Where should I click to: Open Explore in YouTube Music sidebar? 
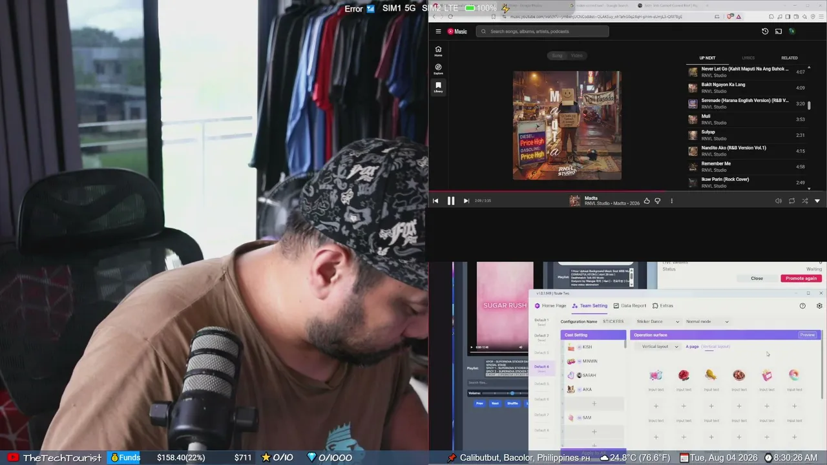pyautogui.click(x=438, y=69)
